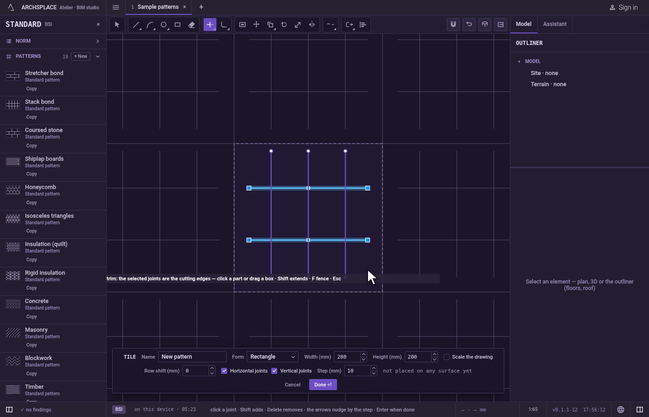The width and height of the screenshot is (649, 417).
Task: Enable Scale the drawing checkbox
Action: [447, 357]
